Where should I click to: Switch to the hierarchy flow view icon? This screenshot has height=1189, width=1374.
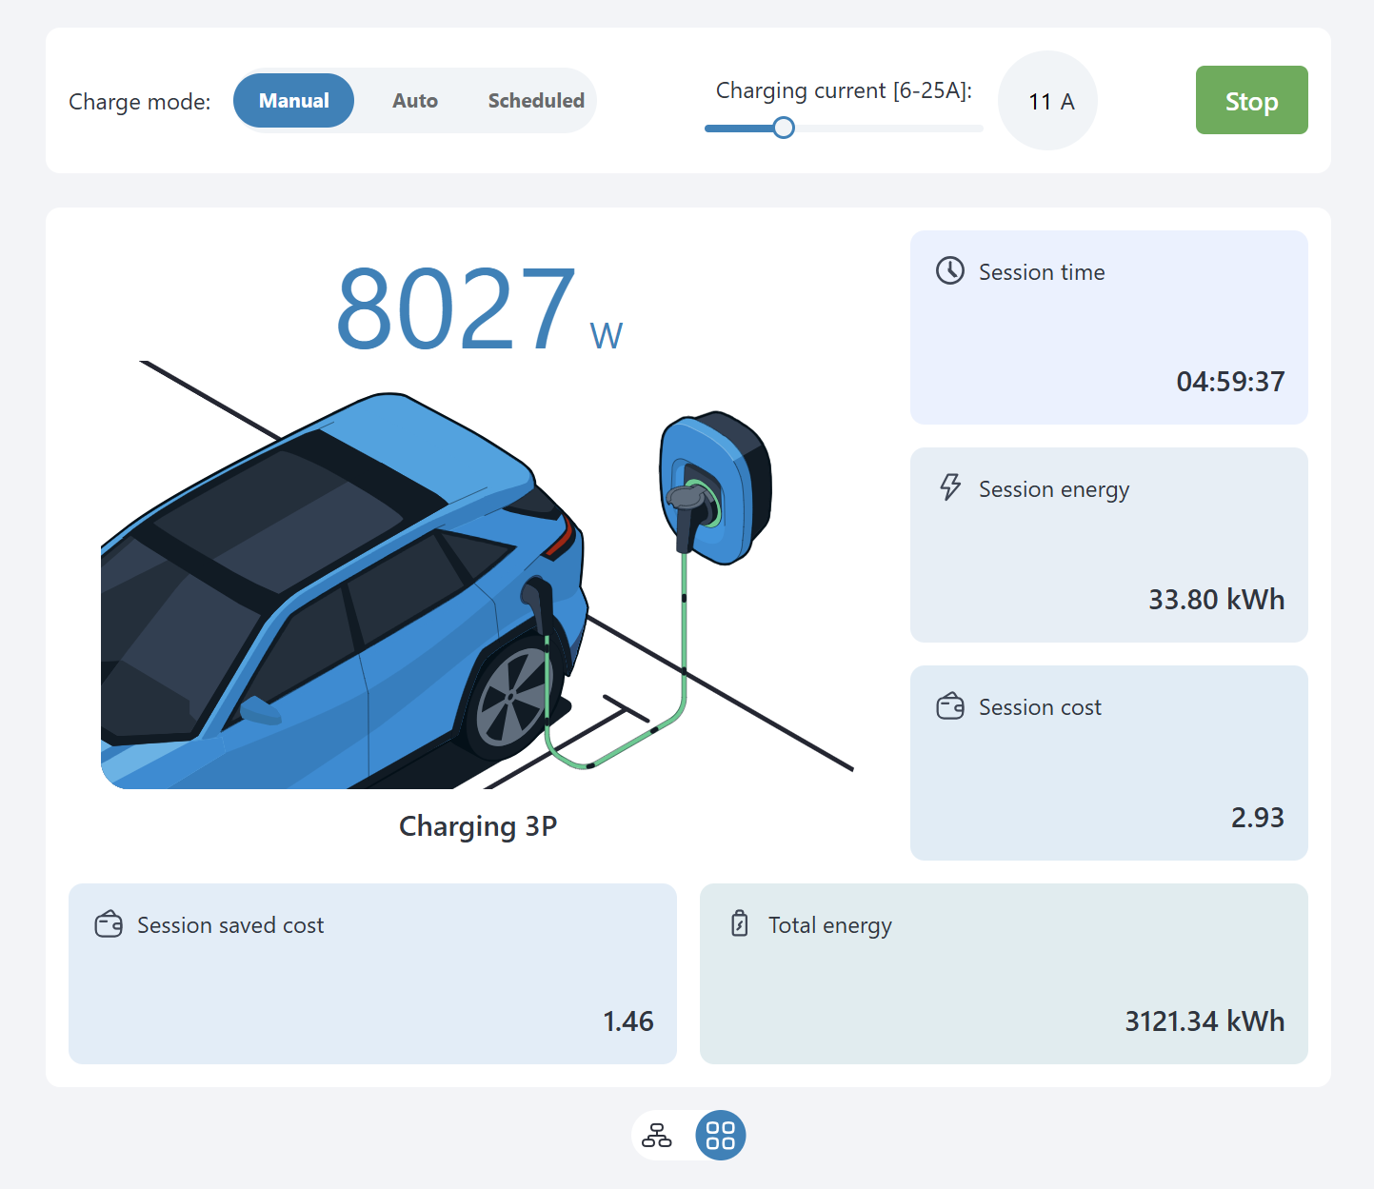656,1136
